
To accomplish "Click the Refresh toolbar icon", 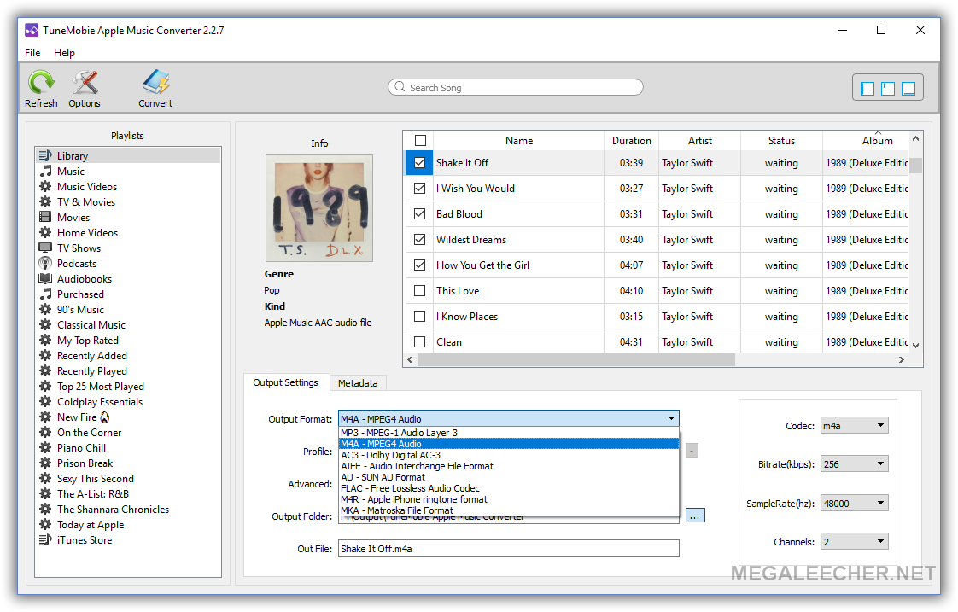I will pyautogui.click(x=41, y=83).
